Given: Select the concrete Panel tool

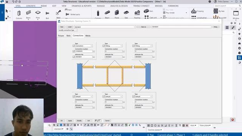Looking at the screenshot, I should [x=117, y=14].
